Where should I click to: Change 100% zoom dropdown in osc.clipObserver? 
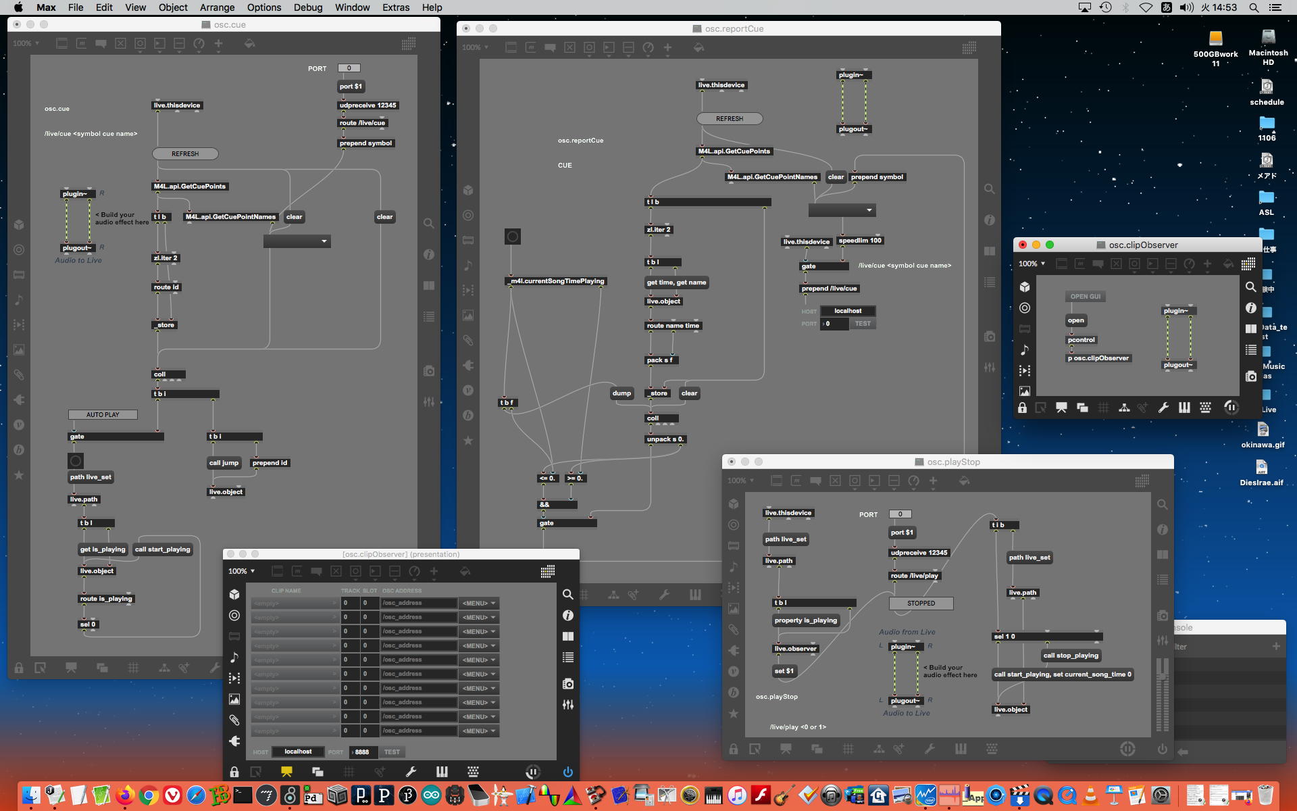click(x=1032, y=264)
